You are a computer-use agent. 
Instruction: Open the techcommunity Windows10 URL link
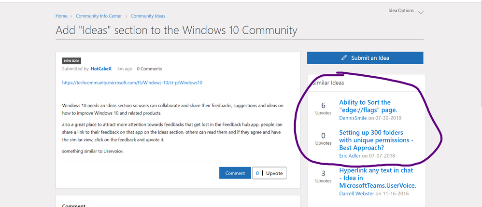[x=132, y=83]
